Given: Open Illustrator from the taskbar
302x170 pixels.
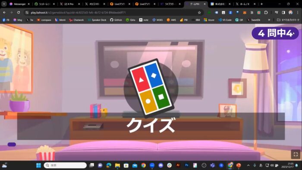Looking at the screenshot, I should coord(178,165).
